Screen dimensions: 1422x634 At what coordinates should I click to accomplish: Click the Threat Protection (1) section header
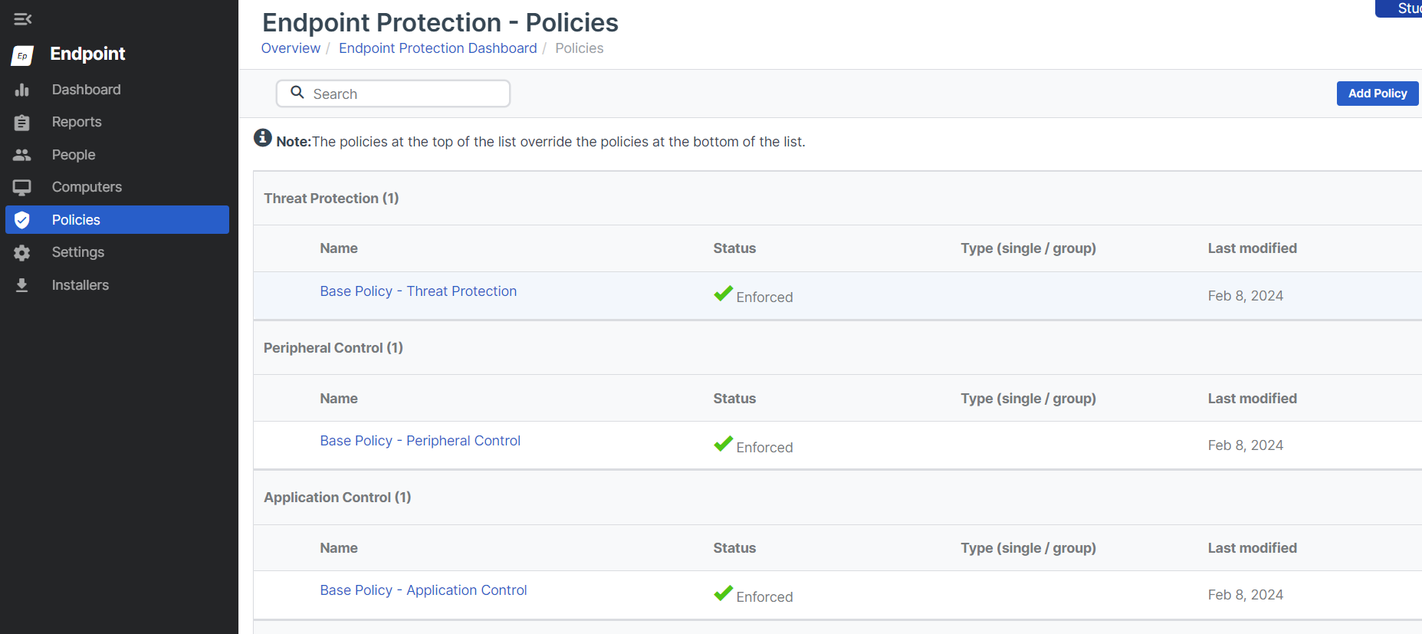pyautogui.click(x=331, y=199)
